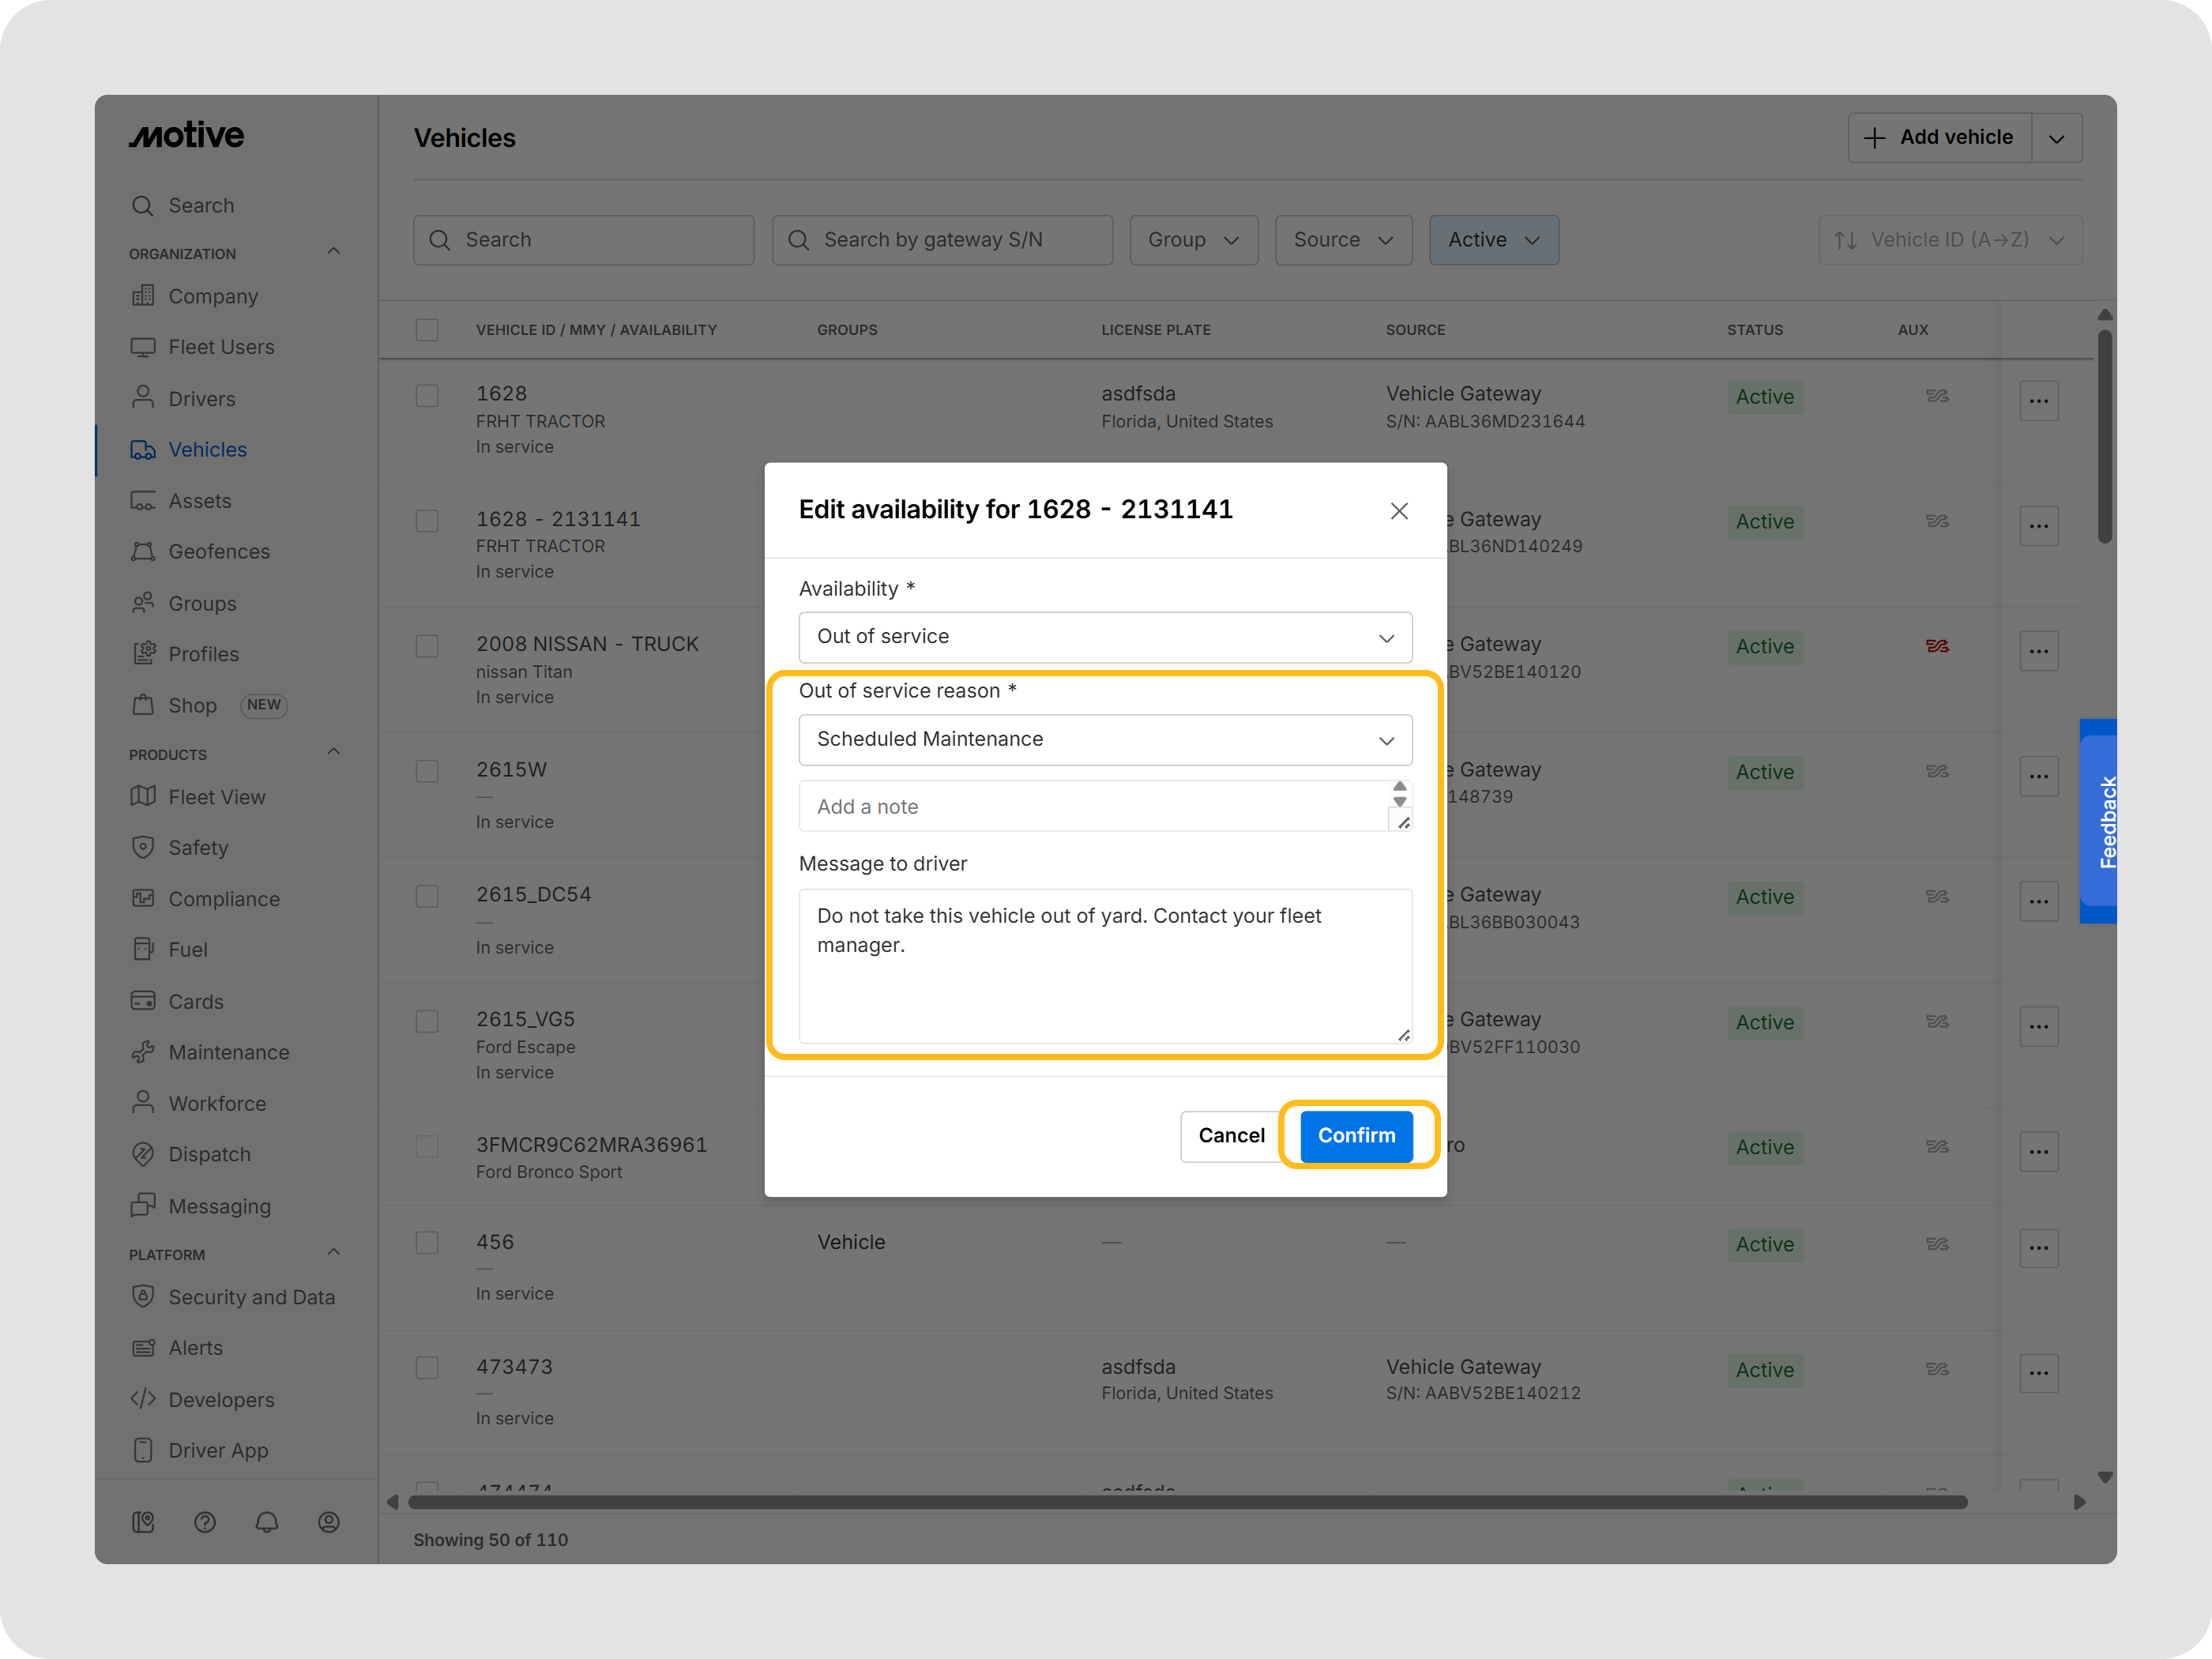Open the Availability dropdown
The width and height of the screenshot is (2212, 1659).
coord(1105,637)
